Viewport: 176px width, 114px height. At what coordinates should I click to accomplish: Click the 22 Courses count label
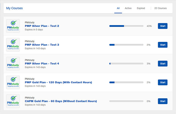161,8
